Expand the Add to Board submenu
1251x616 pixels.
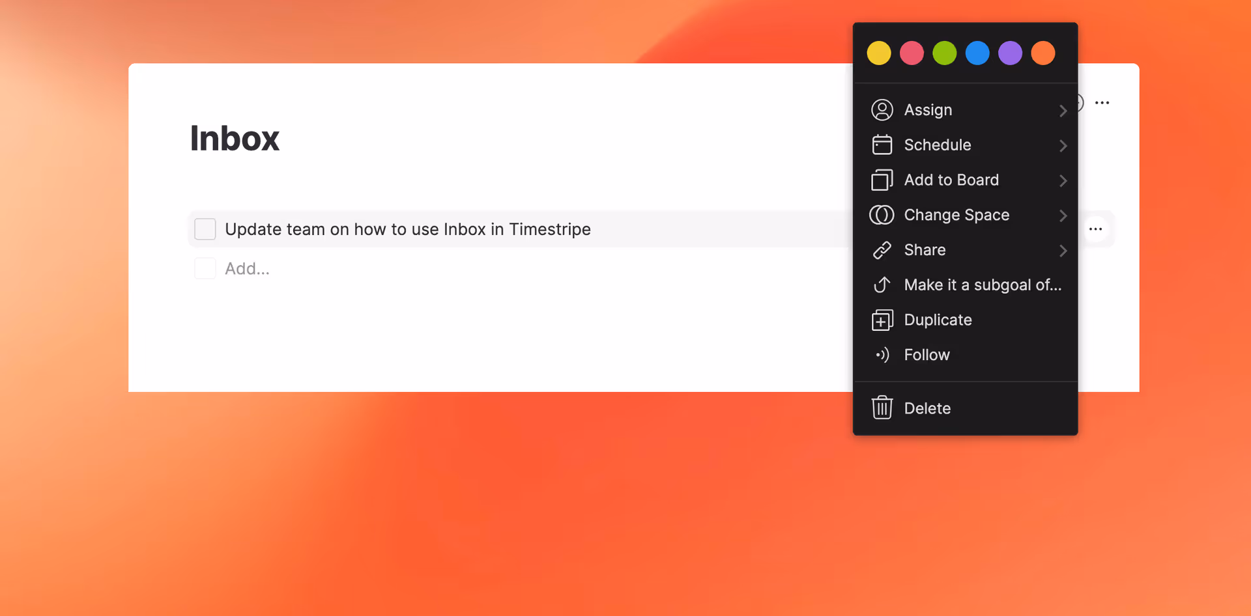(1063, 181)
